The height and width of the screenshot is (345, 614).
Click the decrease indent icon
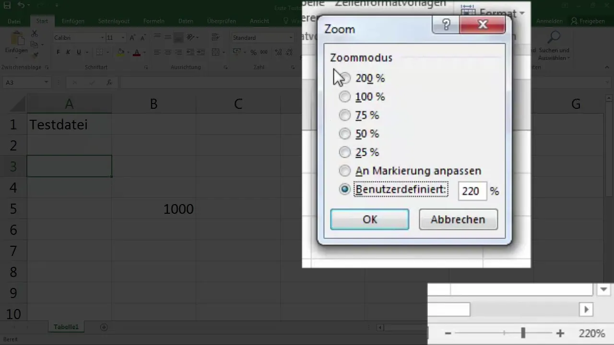(x=190, y=52)
